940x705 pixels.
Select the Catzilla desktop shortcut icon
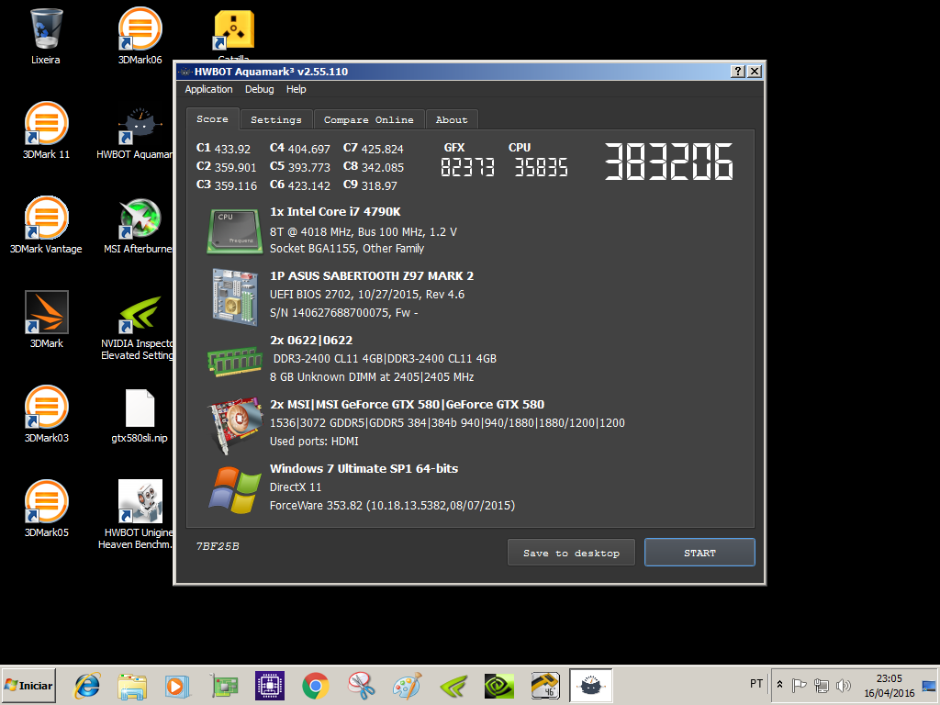[234, 30]
